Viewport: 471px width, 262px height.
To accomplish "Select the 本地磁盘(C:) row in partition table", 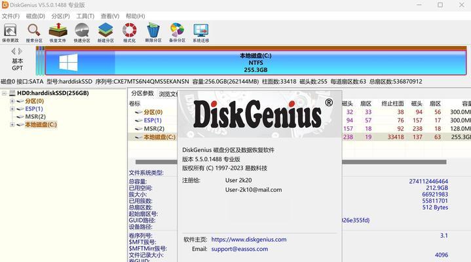I will click(x=159, y=137).
